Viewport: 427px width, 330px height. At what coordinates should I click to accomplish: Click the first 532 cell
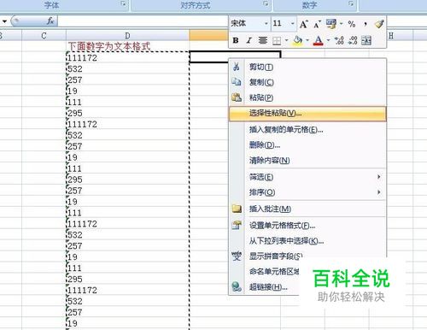pyautogui.click(x=127, y=68)
